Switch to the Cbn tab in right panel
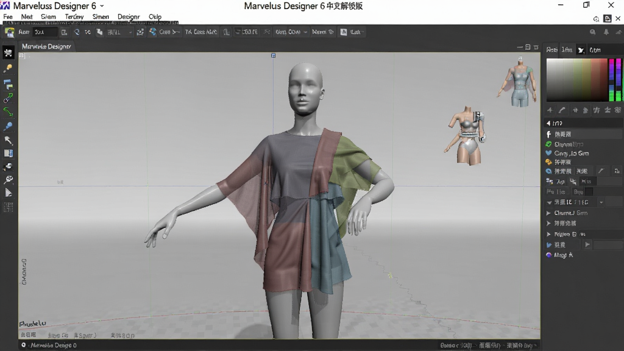This screenshot has width=624, height=351. click(595, 50)
